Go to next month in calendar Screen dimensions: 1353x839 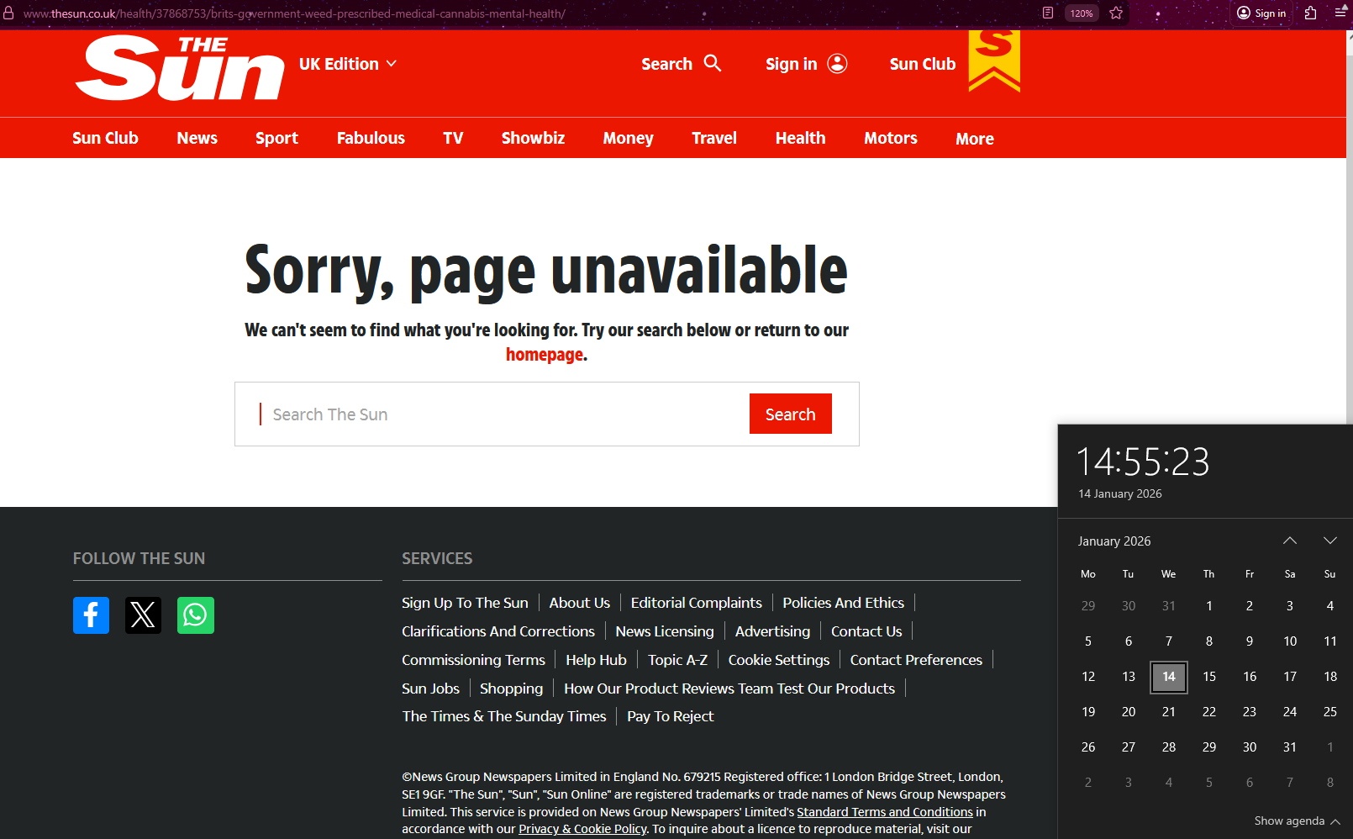pyautogui.click(x=1329, y=541)
